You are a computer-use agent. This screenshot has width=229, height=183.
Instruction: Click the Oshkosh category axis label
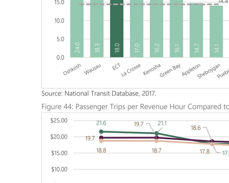[x=72, y=69]
